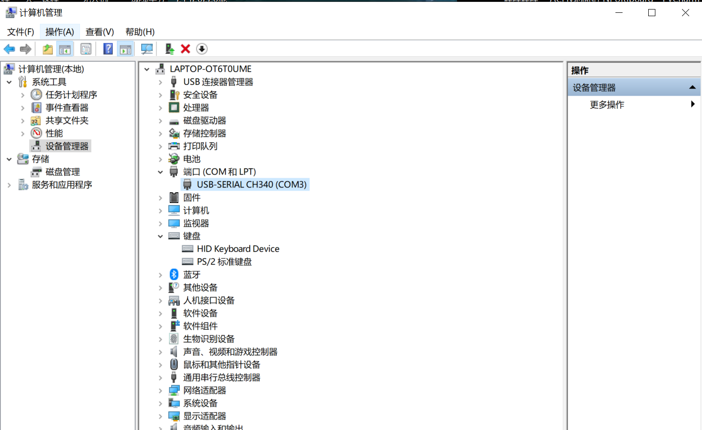
Task: Click the red X uninstall device icon
Action: 185,49
